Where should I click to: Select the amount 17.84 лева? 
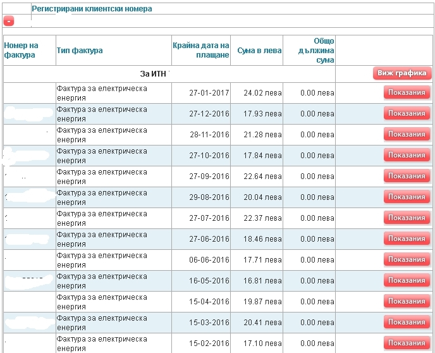click(x=263, y=156)
